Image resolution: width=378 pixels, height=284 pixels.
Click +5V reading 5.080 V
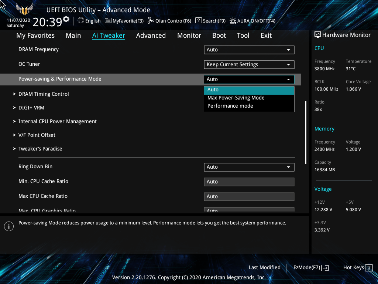coord(353,210)
